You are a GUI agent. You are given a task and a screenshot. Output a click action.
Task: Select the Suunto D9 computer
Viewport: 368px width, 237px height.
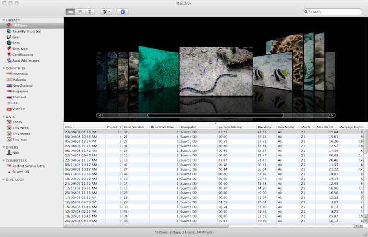point(22,171)
